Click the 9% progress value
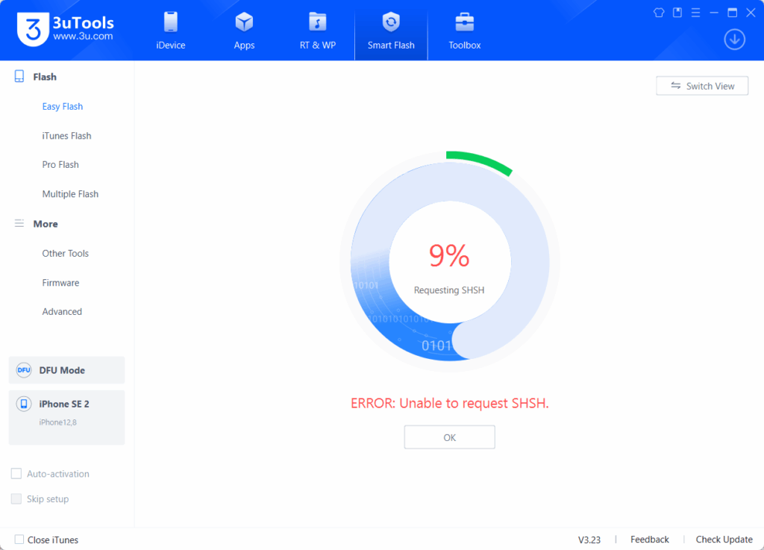The height and width of the screenshot is (550, 764). pyautogui.click(x=448, y=255)
